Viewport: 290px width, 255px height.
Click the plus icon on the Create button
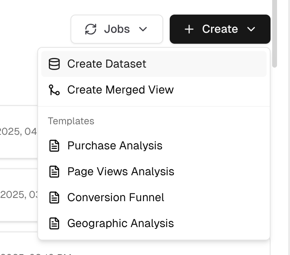[189, 29]
